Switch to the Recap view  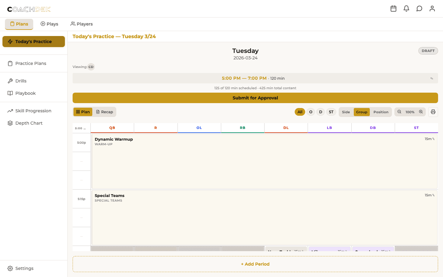click(105, 112)
